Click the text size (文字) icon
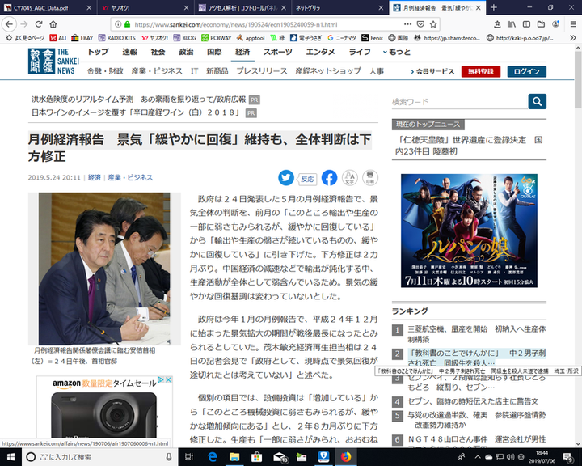 [x=350, y=178]
